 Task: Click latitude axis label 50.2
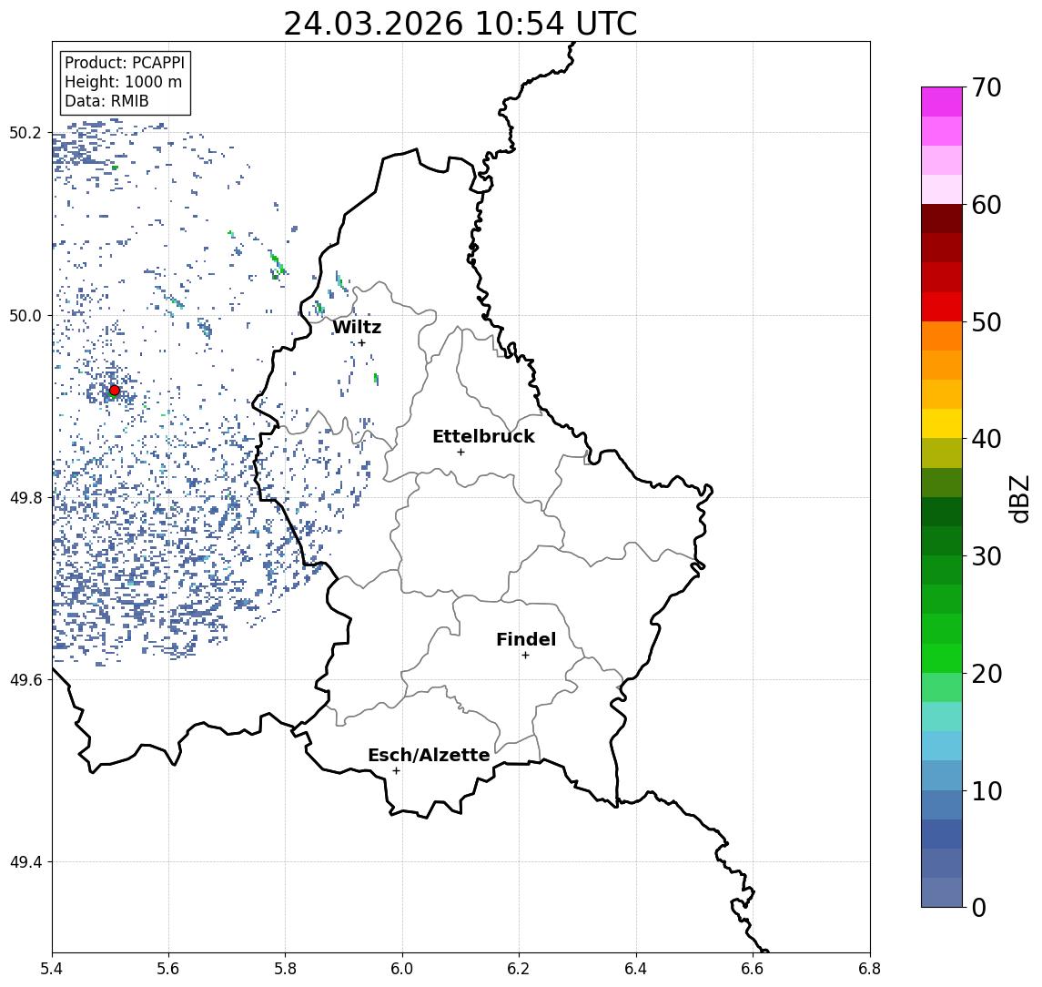point(25,132)
